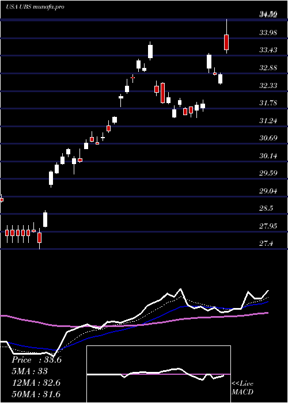Click the 28.5 price axis label

point(267,208)
